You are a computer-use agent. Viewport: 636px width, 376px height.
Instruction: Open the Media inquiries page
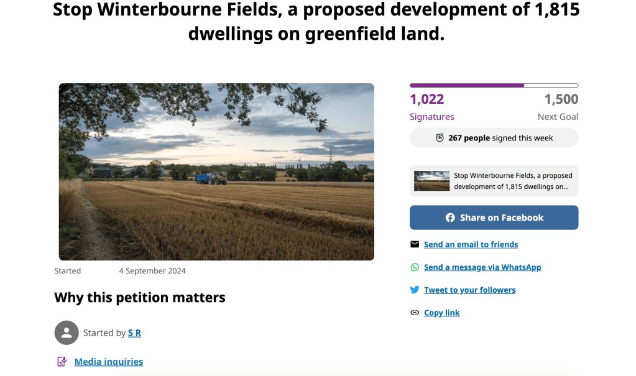(x=108, y=361)
